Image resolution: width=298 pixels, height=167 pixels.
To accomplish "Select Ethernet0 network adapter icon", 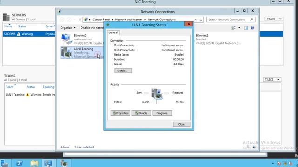I will (66, 39).
